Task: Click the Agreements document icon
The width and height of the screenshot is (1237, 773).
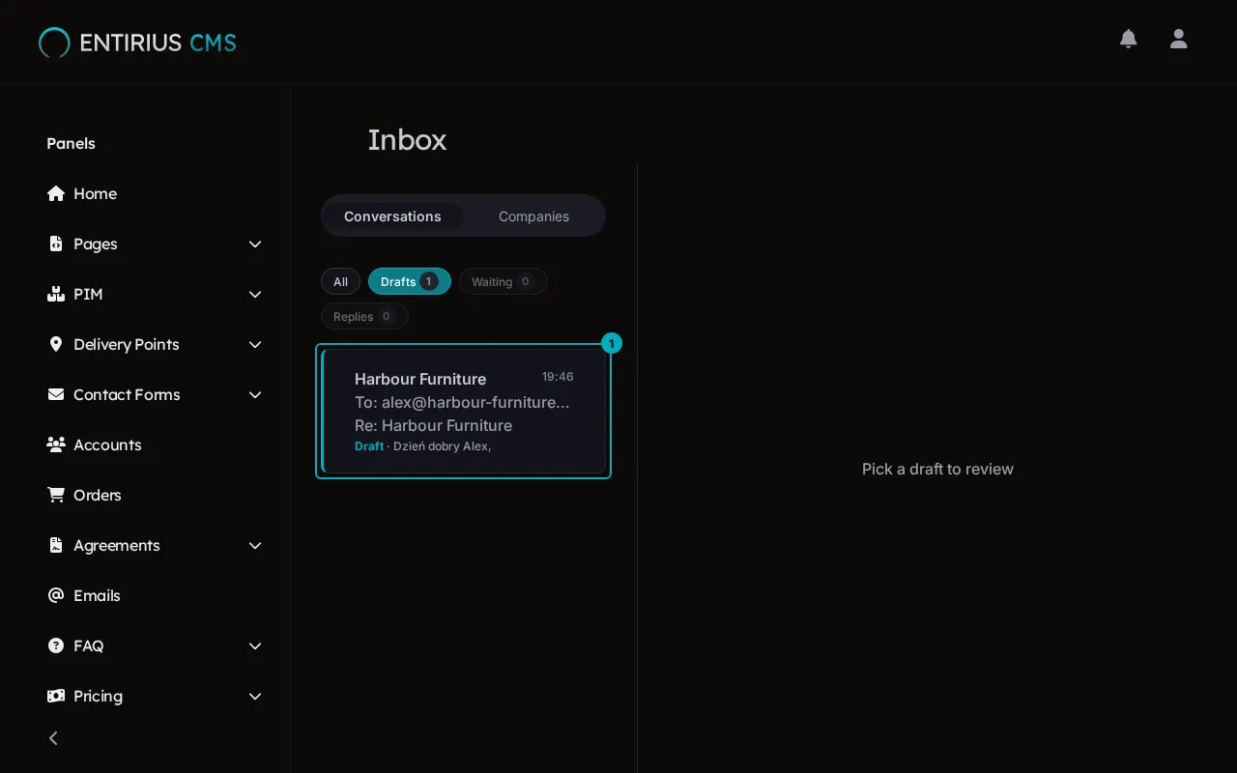Action: pyautogui.click(x=56, y=545)
